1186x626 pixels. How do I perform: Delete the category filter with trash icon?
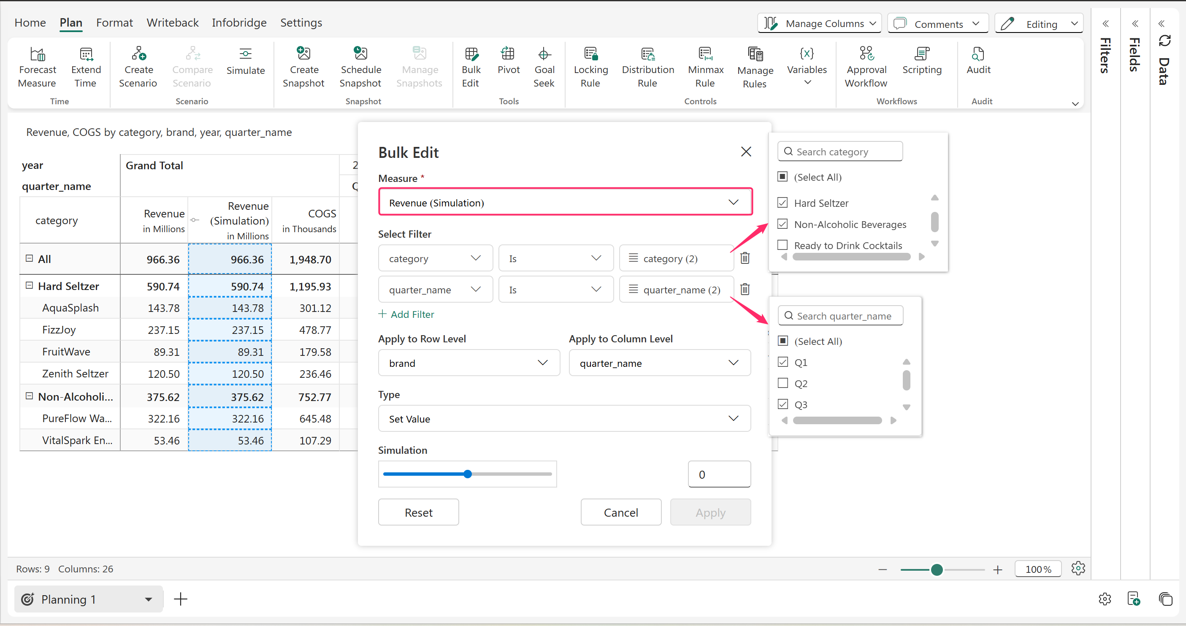coord(745,258)
